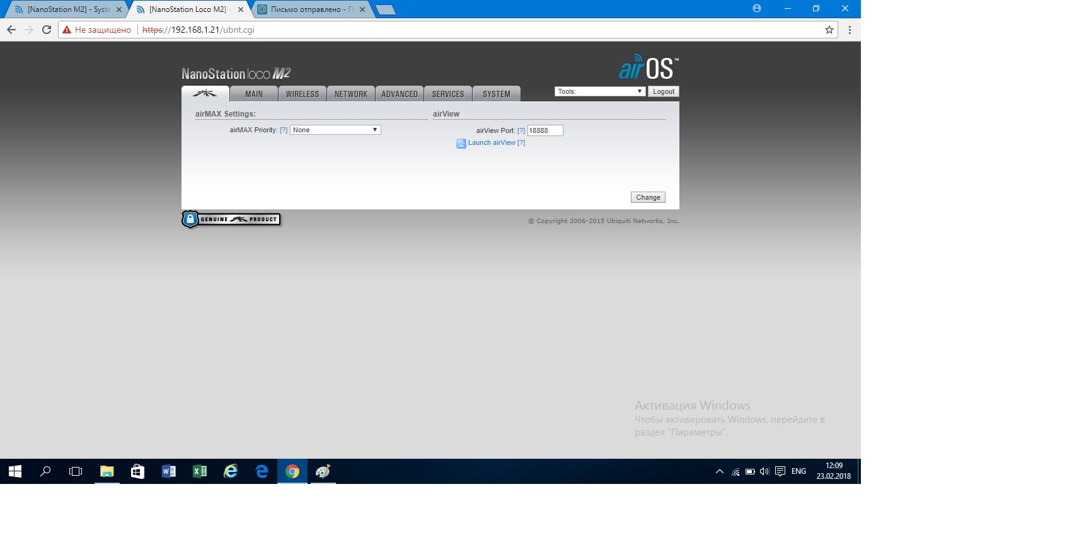Focus the airView Port input field
This screenshot has width=1084, height=552.
click(x=545, y=130)
